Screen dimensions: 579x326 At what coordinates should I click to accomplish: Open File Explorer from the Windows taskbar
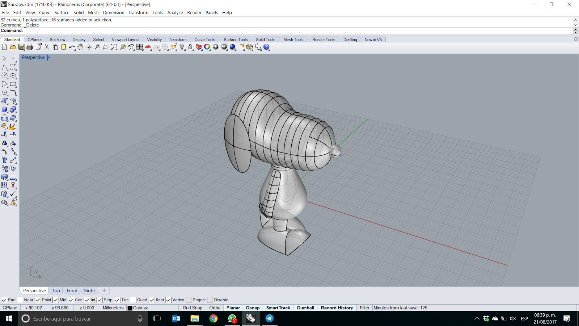195,318
